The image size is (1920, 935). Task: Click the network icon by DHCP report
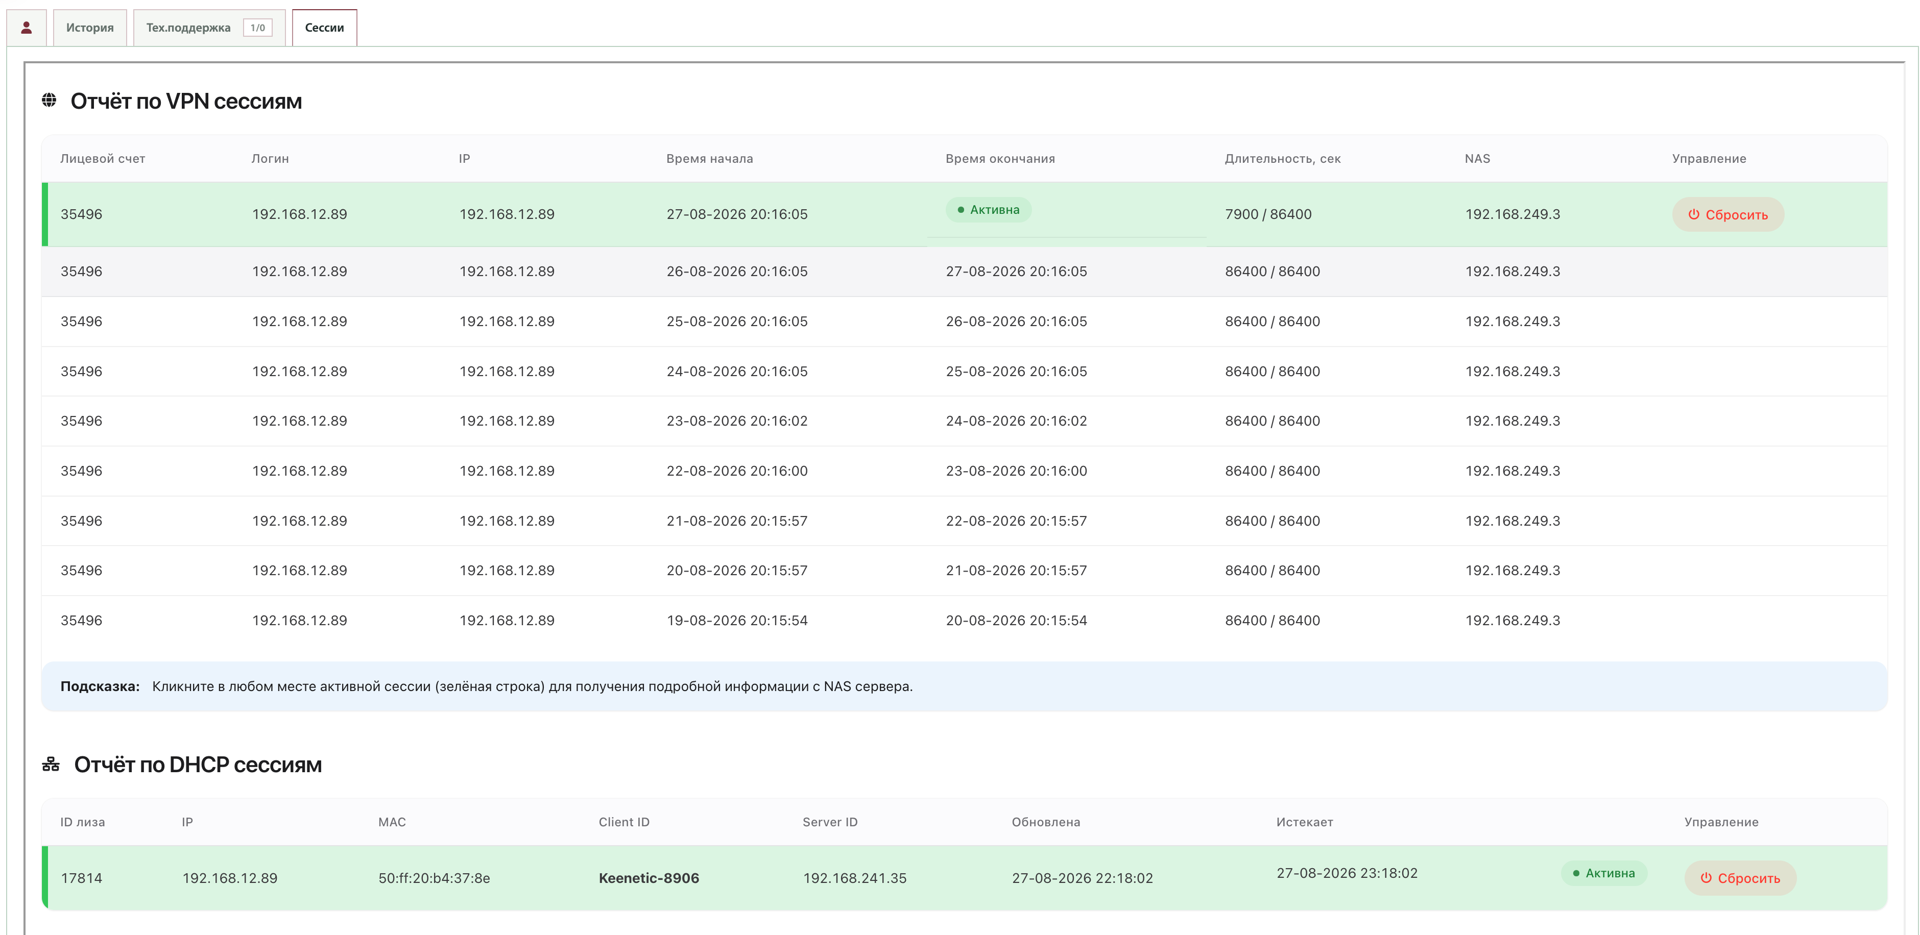click(x=51, y=764)
